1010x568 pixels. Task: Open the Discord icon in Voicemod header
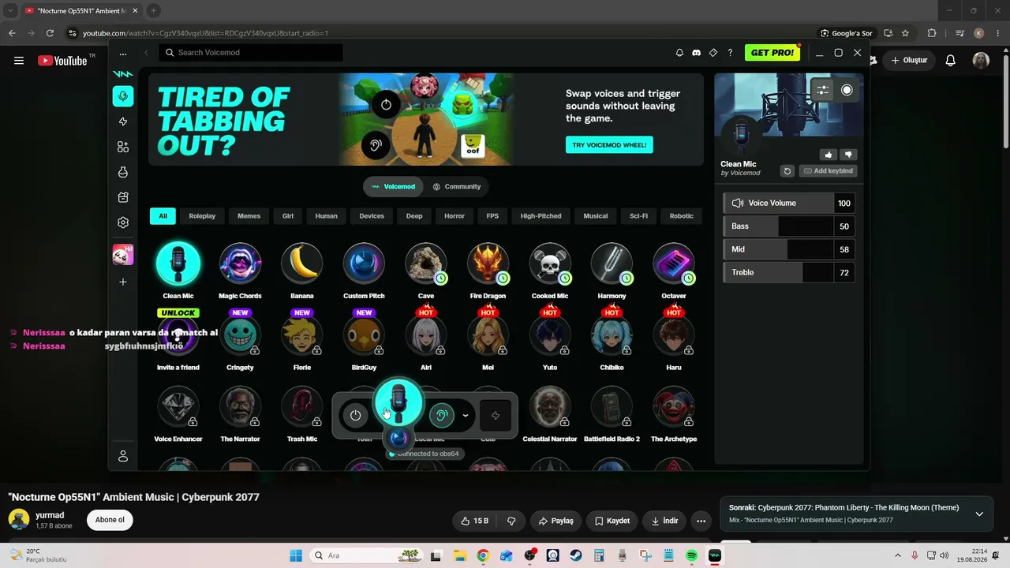696,53
